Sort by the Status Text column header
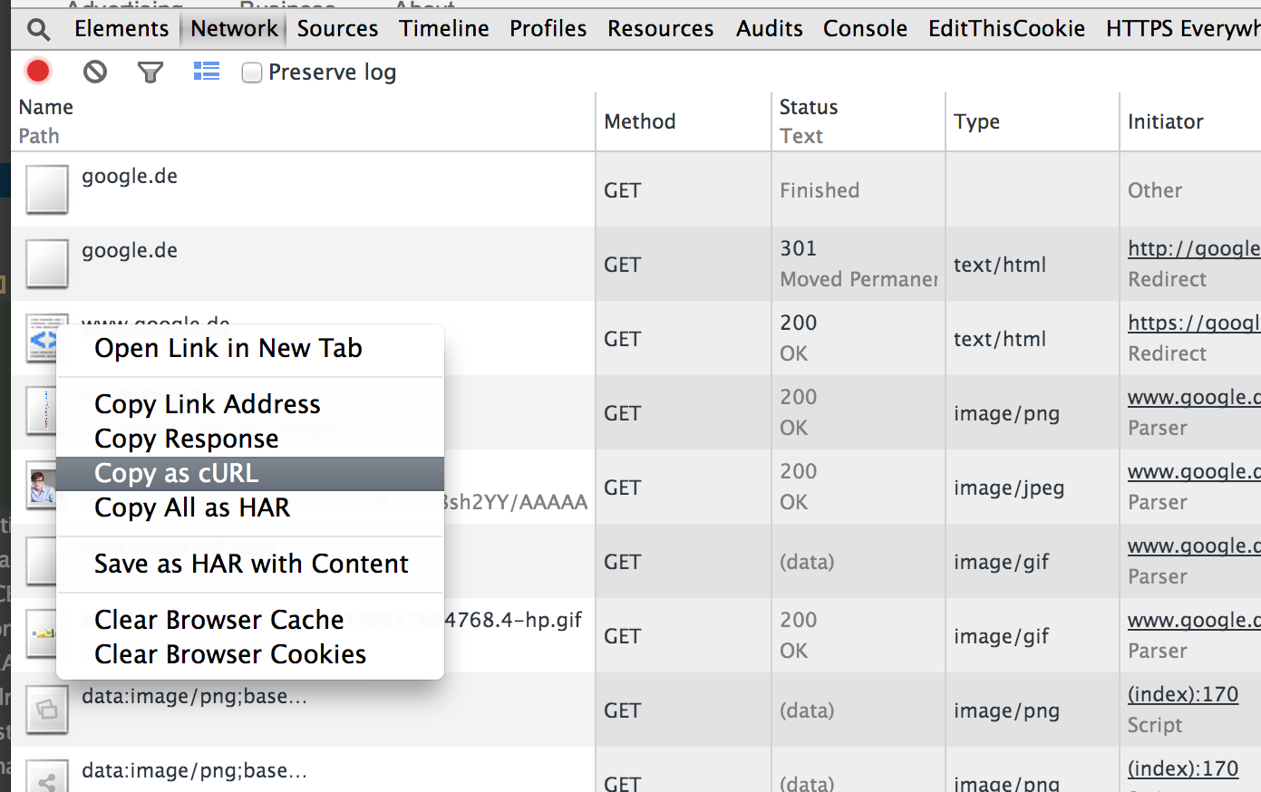This screenshot has height=792, width=1261. point(858,121)
